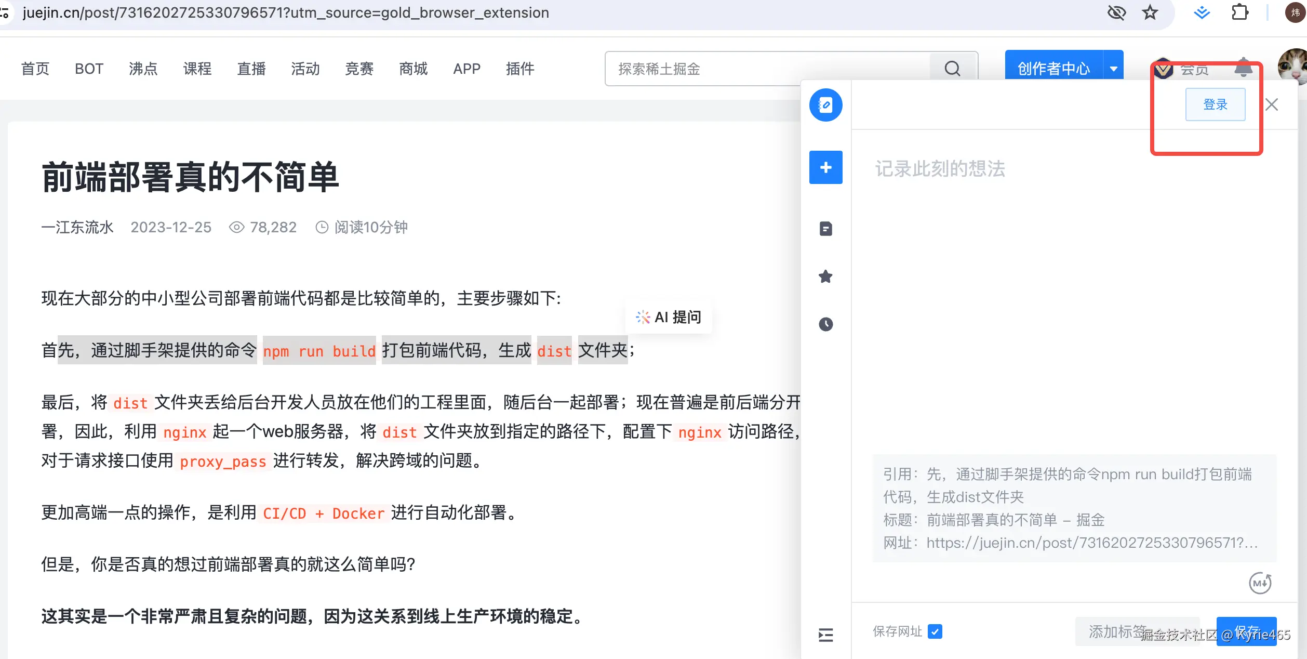
Task: Open notifications via the bell icon
Action: pyautogui.click(x=1243, y=68)
